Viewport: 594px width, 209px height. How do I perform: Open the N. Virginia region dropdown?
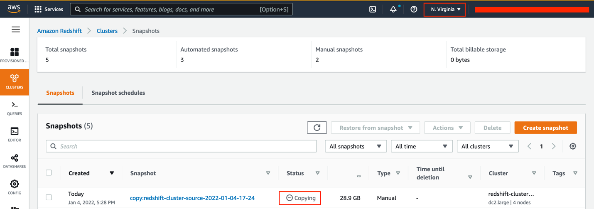445,9
